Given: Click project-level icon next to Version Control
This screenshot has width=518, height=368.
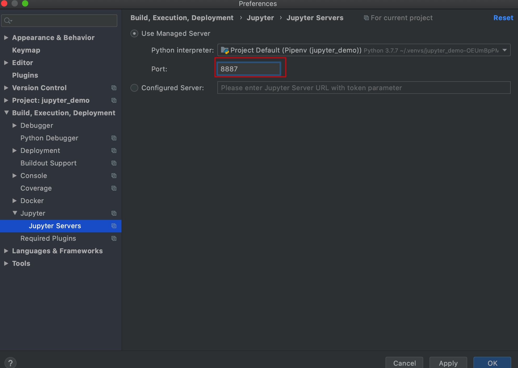Looking at the screenshot, I should point(114,88).
